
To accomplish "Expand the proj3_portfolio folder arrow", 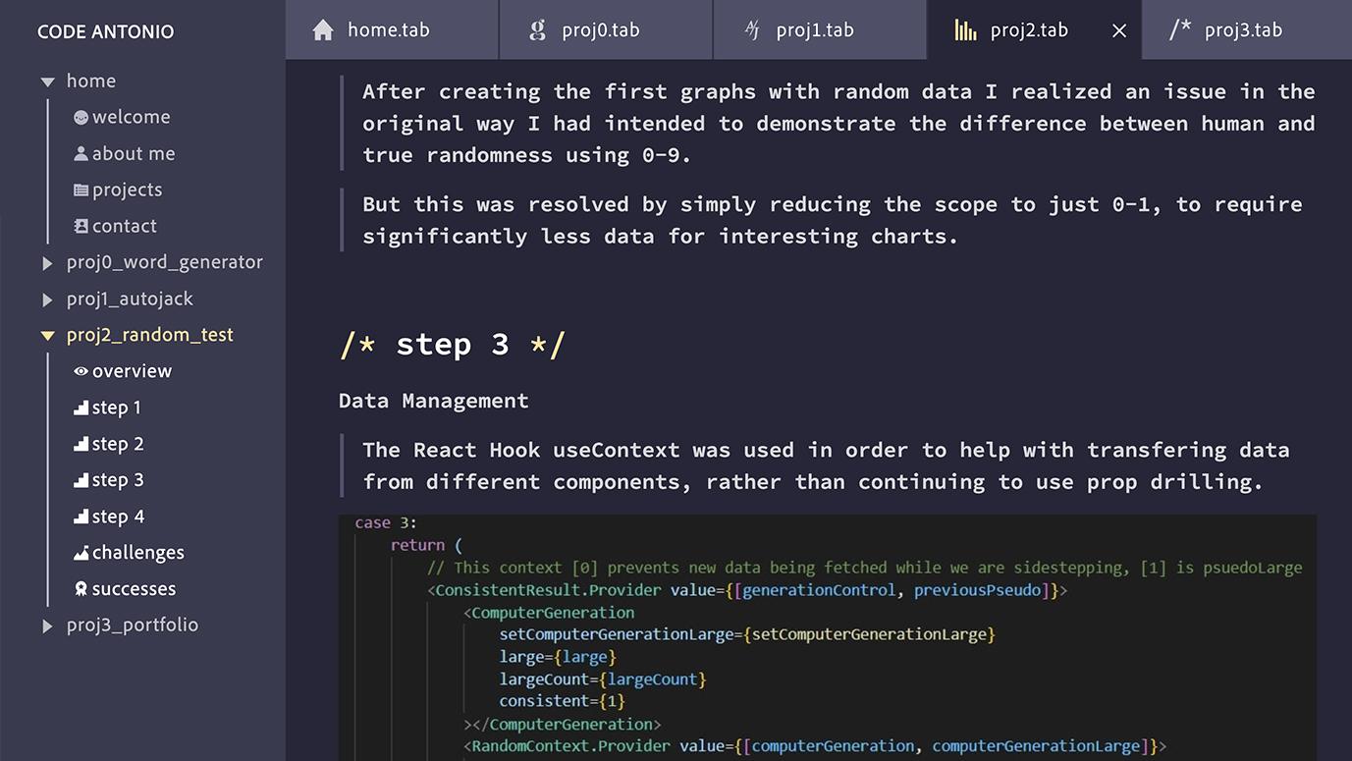I will [x=47, y=625].
